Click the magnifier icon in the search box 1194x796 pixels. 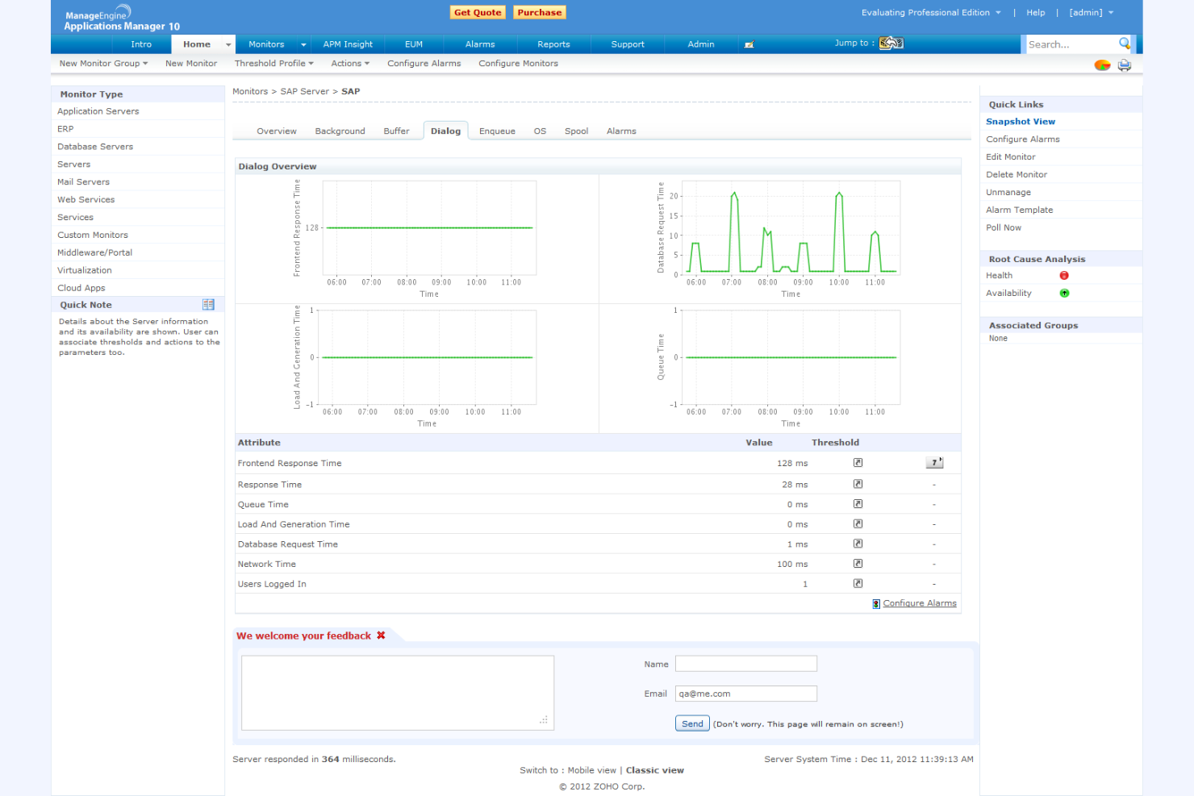coord(1125,44)
